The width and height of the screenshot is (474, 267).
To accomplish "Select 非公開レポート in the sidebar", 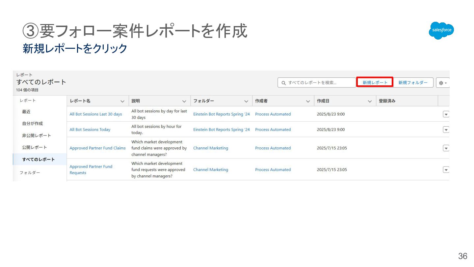I will point(37,135).
